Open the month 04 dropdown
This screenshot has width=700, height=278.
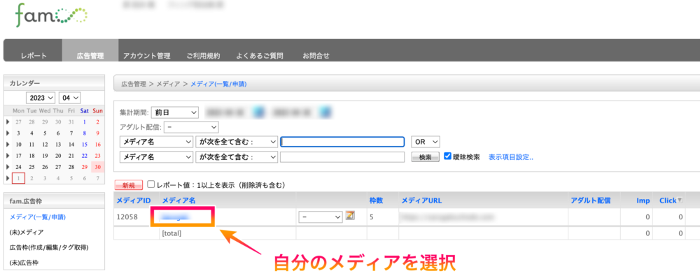pos(69,98)
